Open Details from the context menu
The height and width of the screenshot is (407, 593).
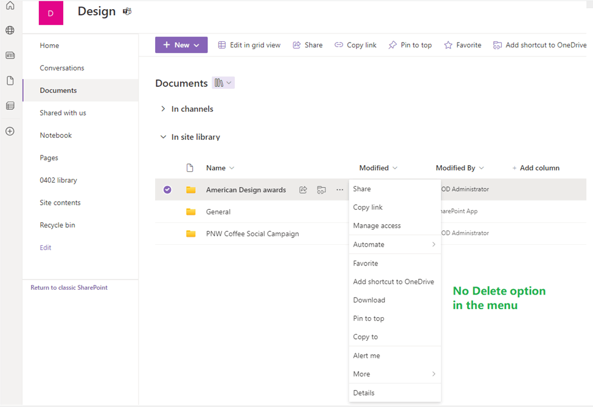395,392
